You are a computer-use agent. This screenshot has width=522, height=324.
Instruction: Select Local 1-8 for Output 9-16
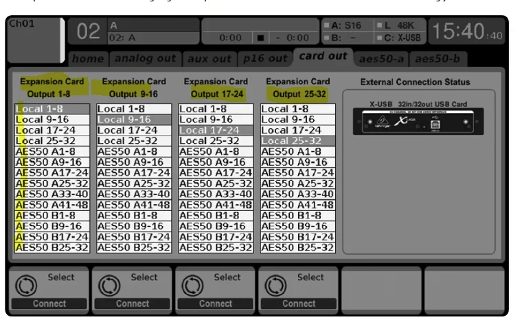coord(134,109)
